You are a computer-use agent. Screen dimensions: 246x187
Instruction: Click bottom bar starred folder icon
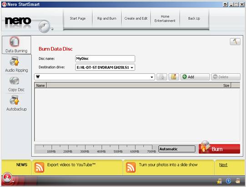click(219, 181)
